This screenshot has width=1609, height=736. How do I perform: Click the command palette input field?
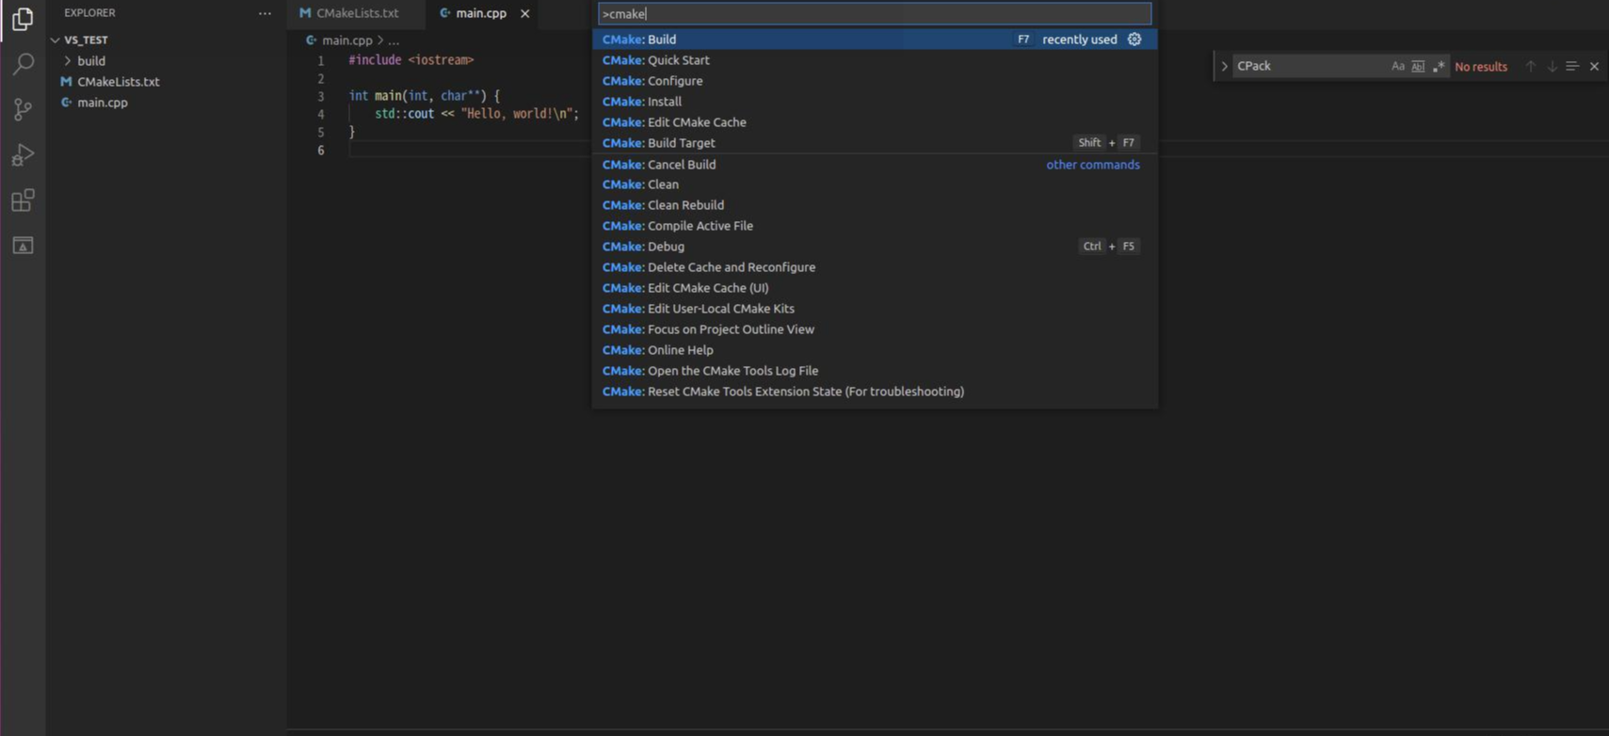[875, 13]
